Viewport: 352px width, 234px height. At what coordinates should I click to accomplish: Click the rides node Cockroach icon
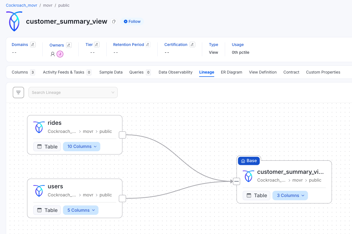click(x=39, y=127)
